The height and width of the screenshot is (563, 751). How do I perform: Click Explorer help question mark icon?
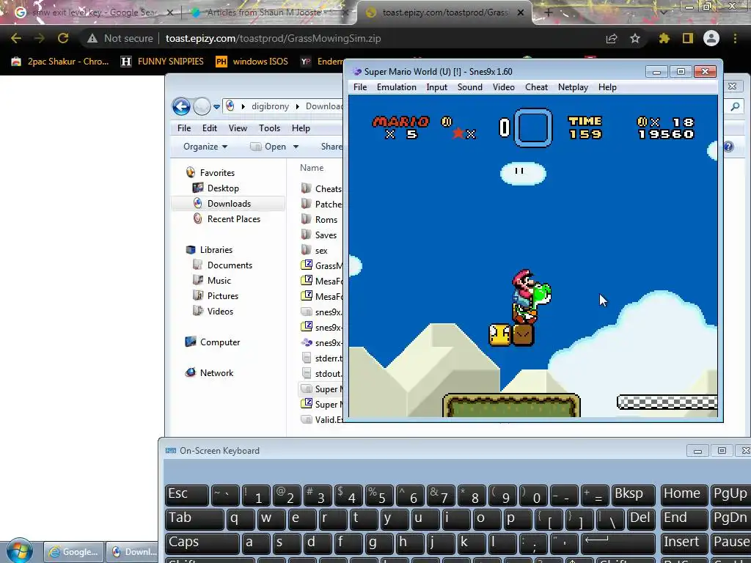tap(728, 147)
